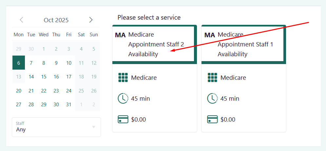Click the Staff dropdown arrow
This screenshot has height=151, width=326.
coord(94,127)
